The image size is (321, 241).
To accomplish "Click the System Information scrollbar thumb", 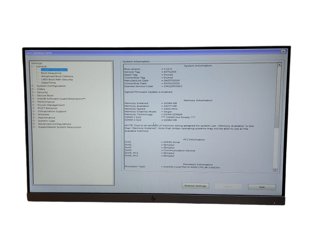I will click(x=278, y=96).
